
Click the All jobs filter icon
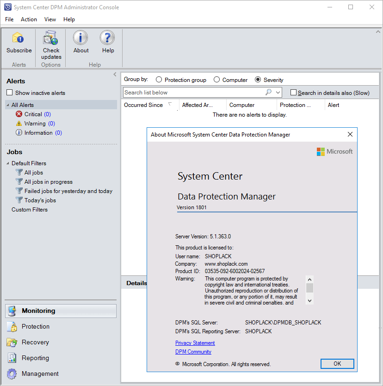point(19,172)
